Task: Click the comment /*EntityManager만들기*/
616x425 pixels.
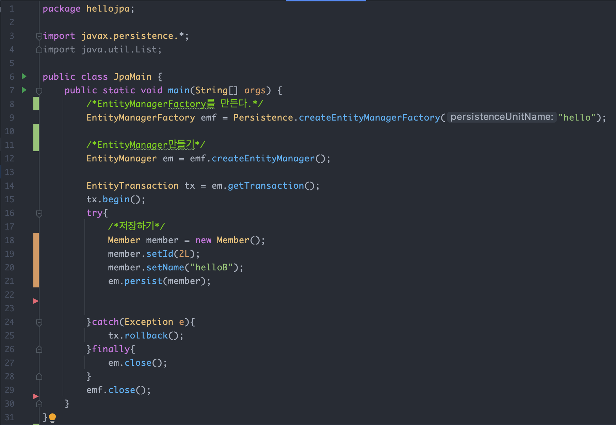Action: pyautogui.click(x=146, y=144)
